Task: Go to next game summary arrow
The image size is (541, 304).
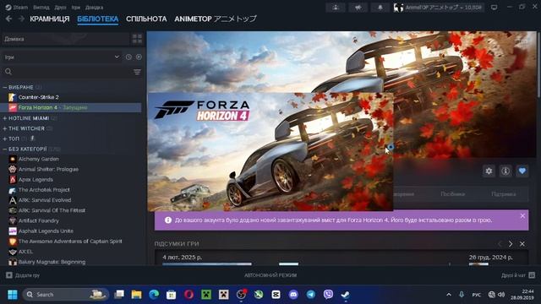Action: click(511, 244)
